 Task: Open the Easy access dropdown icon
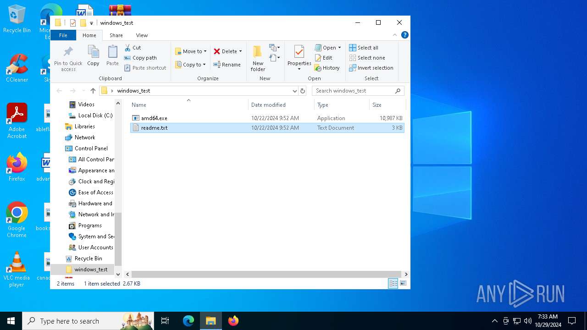click(275, 58)
